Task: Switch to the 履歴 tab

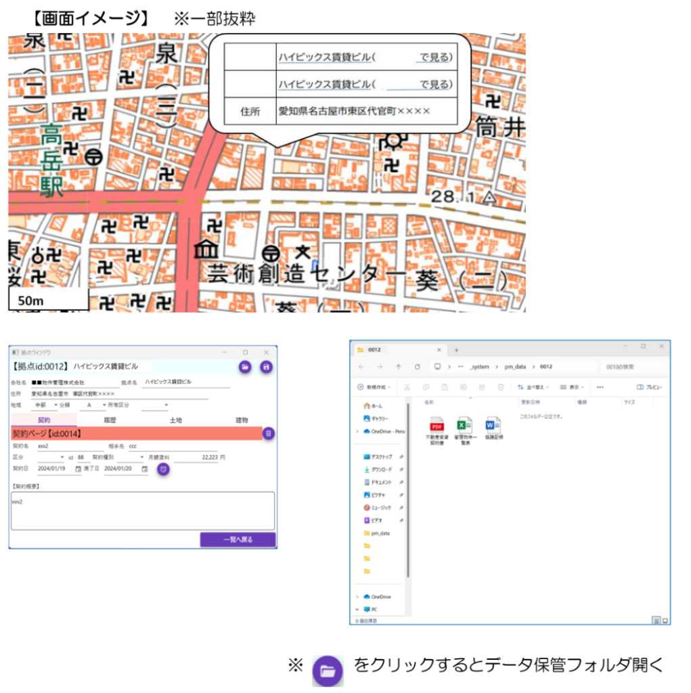Action: (110, 420)
